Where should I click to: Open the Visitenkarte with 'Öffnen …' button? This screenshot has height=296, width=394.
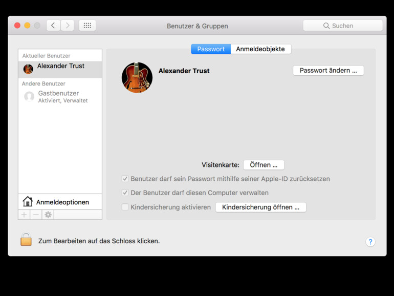pyautogui.click(x=264, y=165)
